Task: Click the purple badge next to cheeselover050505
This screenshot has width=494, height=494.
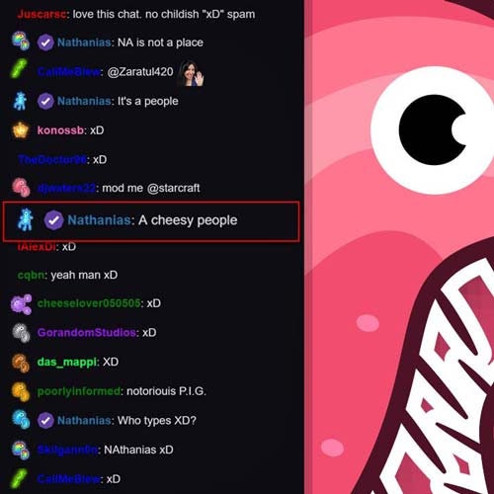Action: point(22,304)
